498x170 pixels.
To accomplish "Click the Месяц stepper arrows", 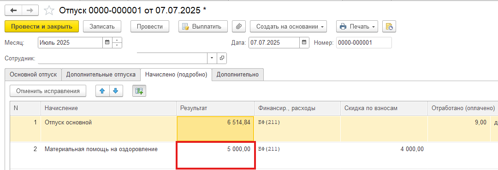I will pos(117,42).
